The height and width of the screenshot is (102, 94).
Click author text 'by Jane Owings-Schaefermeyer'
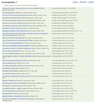click(61, 31)
